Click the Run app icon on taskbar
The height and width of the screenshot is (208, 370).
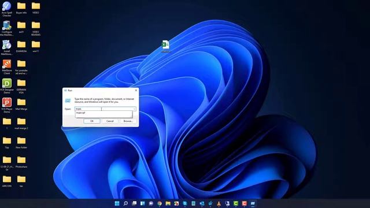pyautogui.click(x=253, y=203)
